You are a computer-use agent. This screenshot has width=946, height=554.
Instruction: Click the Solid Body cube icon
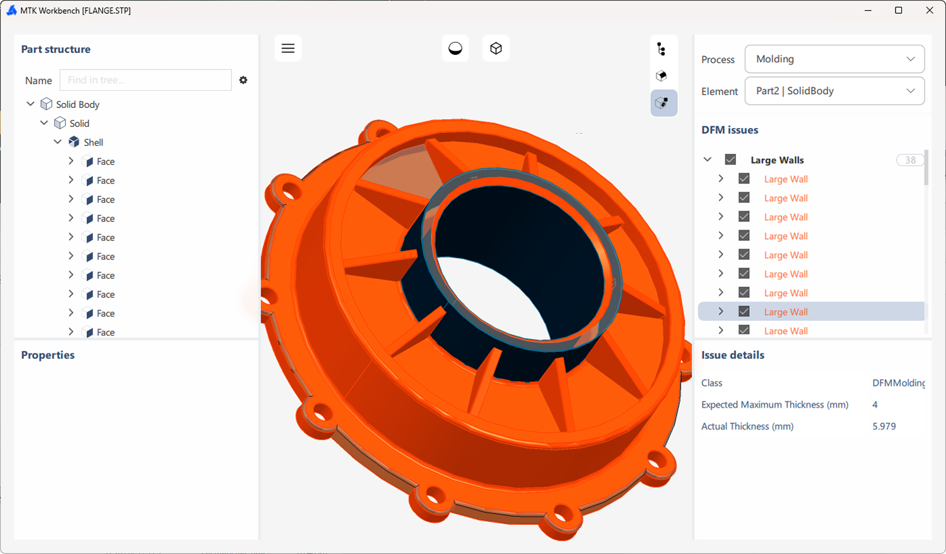46,103
